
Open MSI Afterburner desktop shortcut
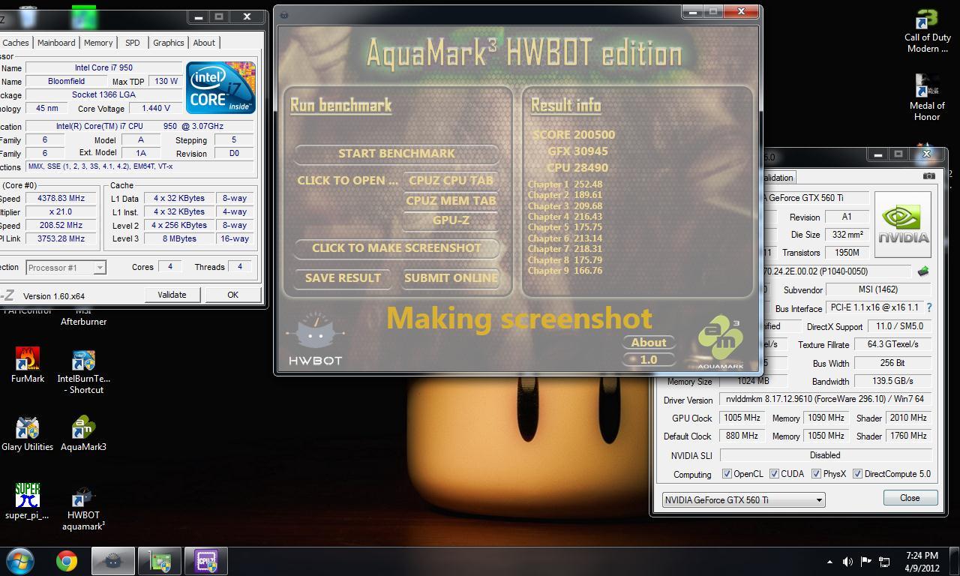tap(83, 316)
